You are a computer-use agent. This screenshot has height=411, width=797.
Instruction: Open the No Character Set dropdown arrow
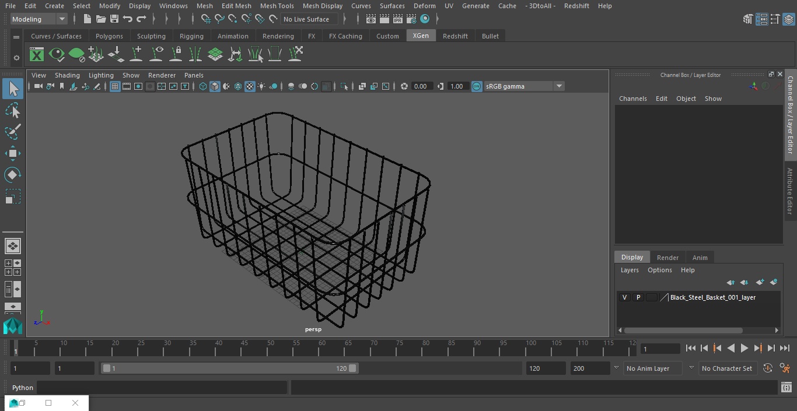pos(691,368)
